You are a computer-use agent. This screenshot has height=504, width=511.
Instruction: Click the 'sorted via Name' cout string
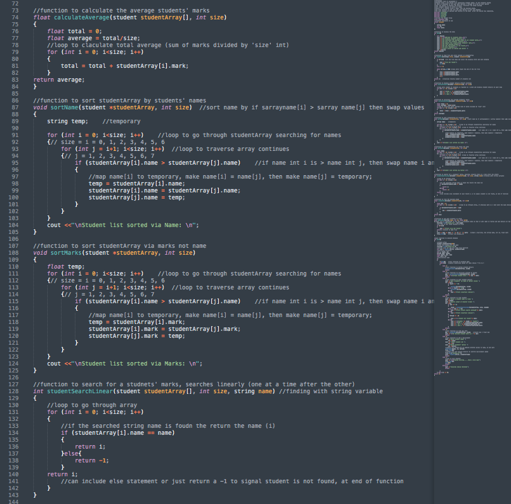tap(135, 225)
